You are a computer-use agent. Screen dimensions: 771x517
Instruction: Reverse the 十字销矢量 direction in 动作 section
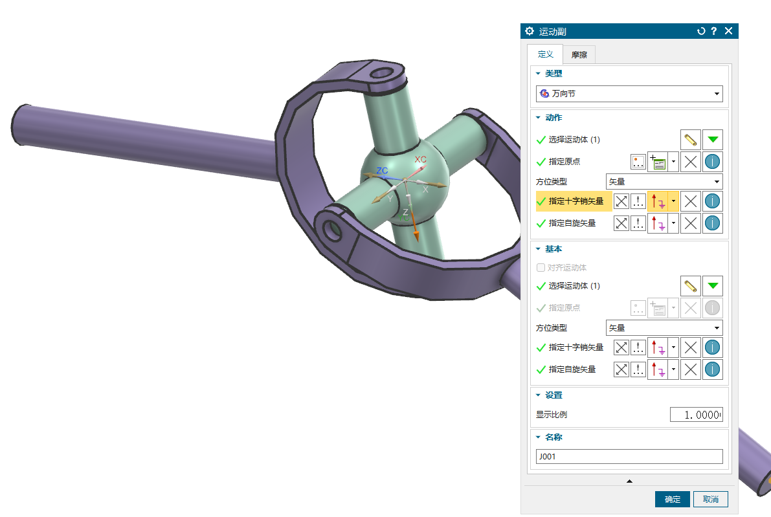621,201
